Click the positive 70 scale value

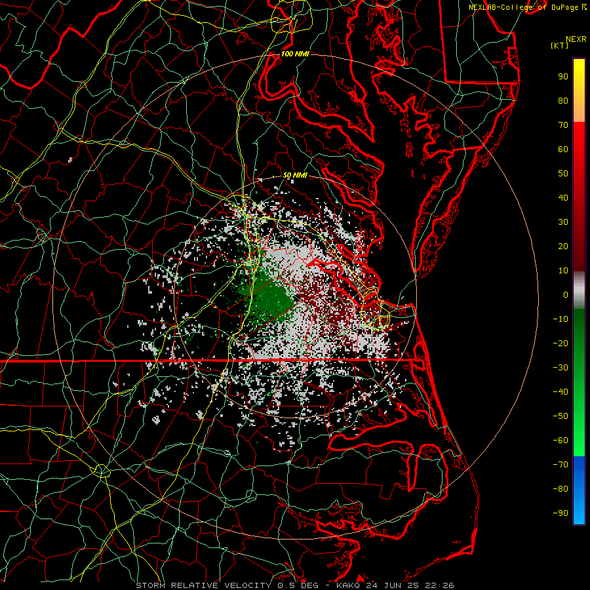pyautogui.click(x=563, y=125)
